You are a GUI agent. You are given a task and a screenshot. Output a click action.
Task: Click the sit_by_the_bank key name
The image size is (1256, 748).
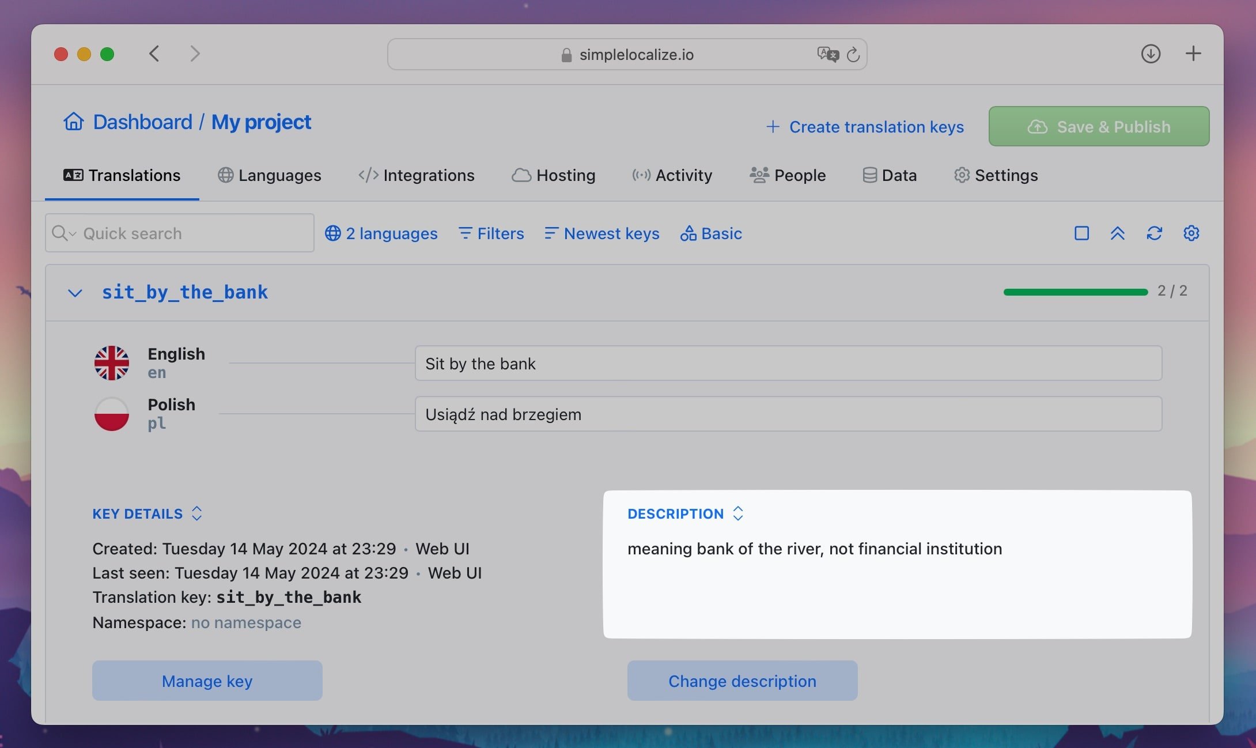[x=185, y=292]
